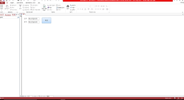Open the Selection (선택 영역) filter dropdown

pos(34,5)
